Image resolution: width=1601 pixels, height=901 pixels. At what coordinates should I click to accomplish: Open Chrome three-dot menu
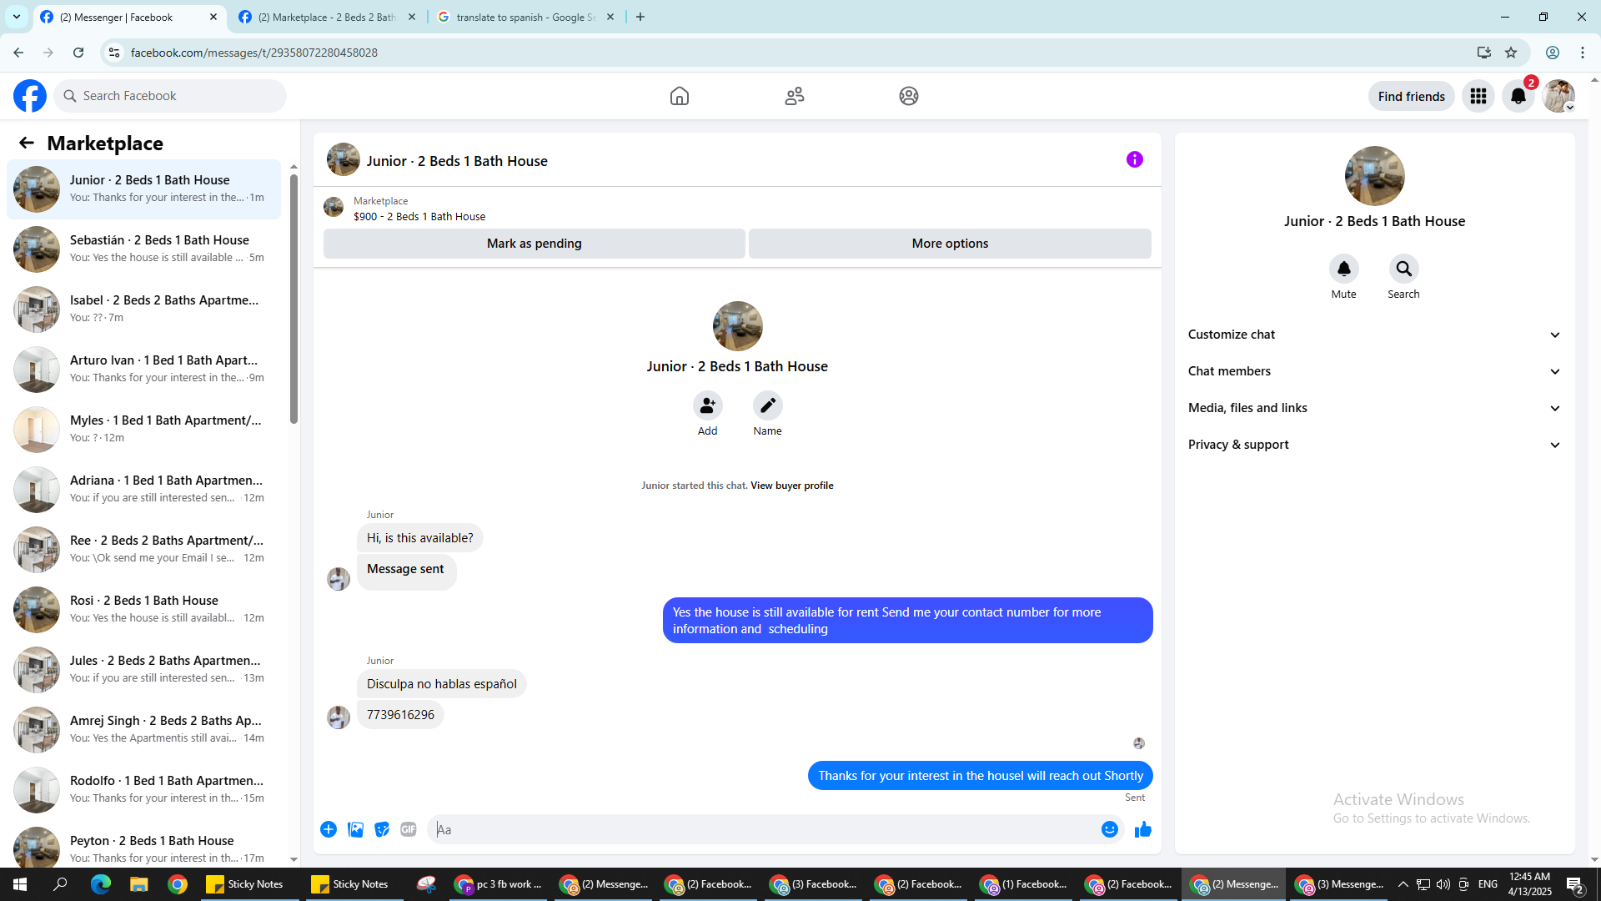point(1583,53)
